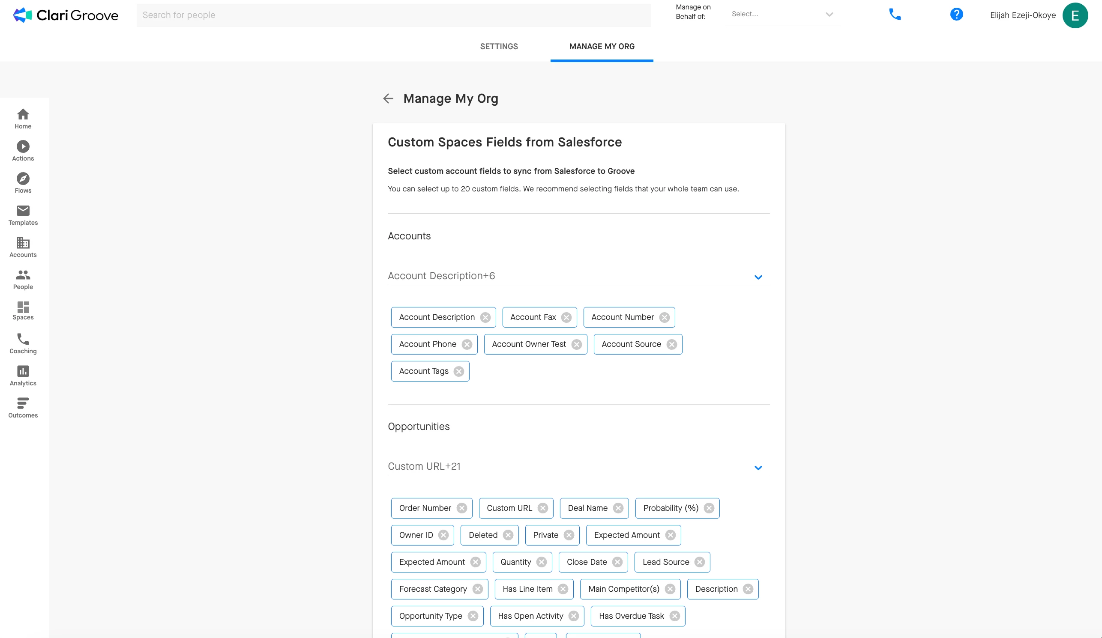Click the blue phone dialer icon in header

895,15
